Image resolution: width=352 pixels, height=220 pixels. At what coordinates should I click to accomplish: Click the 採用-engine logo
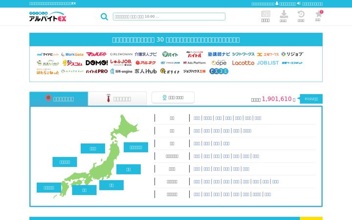(121, 71)
